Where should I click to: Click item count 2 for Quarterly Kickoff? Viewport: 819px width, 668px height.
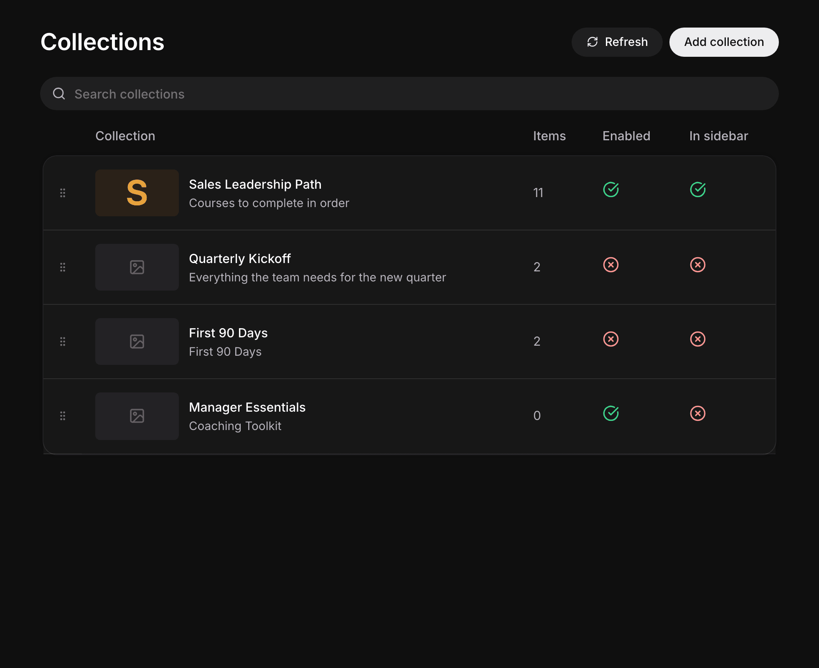537,267
